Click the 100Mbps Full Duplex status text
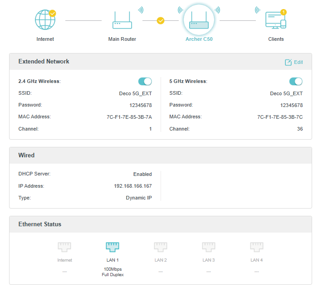The height and width of the screenshot is (287, 323). pyautogui.click(x=113, y=272)
